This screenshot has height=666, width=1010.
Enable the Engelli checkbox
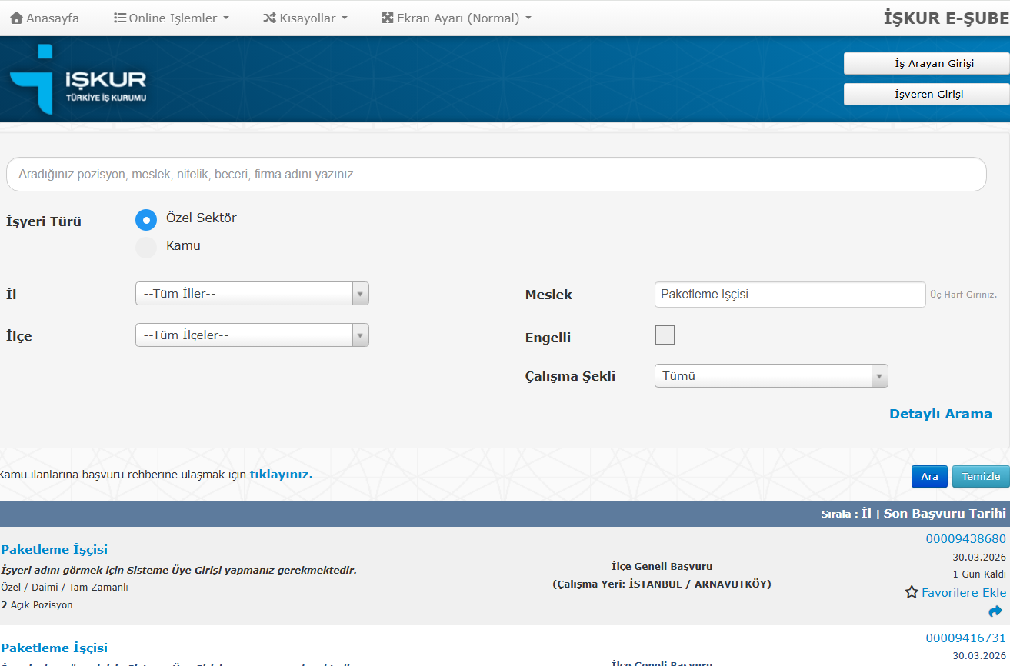tap(665, 335)
